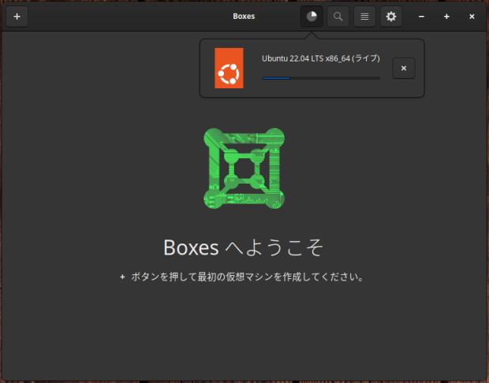Click the "Ubuntu 22.04 LTS x86_64 (ライブ)" label
This screenshot has height=383, width=489.
pyautogui.click(x=321, y=58)
